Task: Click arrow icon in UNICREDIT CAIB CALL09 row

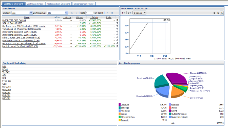Action: pos(117,20)
